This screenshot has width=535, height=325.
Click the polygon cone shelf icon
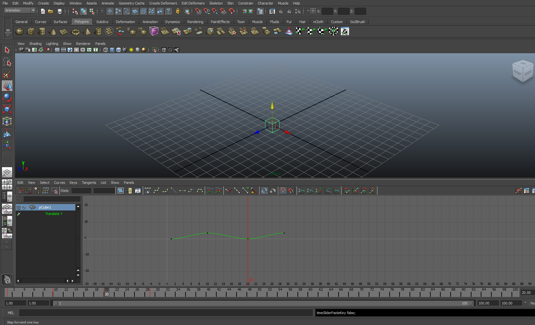(53, 31)
